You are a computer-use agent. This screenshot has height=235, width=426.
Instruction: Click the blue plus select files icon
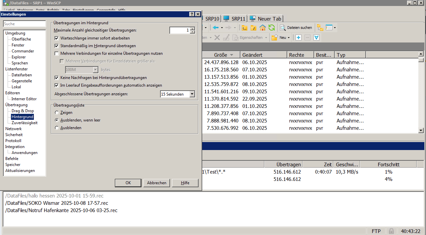[298, 38]
